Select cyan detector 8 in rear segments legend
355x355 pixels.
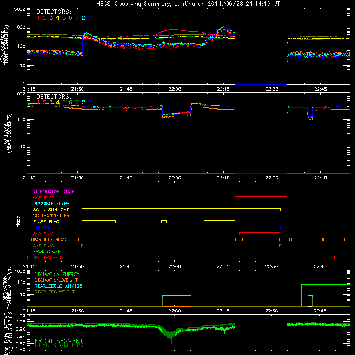(x=83, y=103)
